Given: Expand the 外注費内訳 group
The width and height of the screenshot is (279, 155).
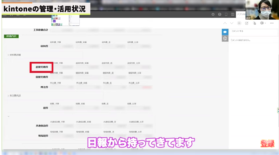Looking at the screenshot, I should (x=14, y=96).
